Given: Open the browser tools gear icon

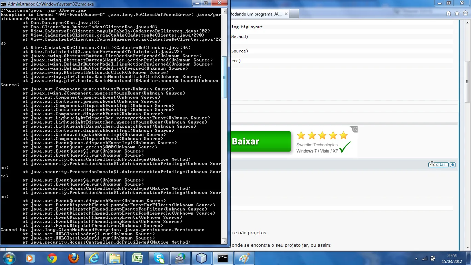Looking at the screenshot, I should pyautogui.click(x=465, y=13).
